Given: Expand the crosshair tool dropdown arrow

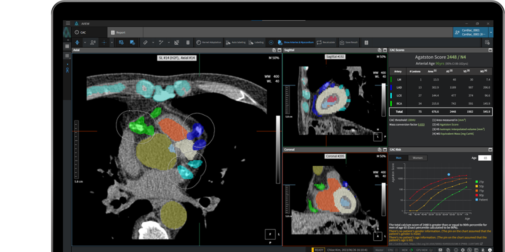Looking at the screenshot, I should coord(112,42).
